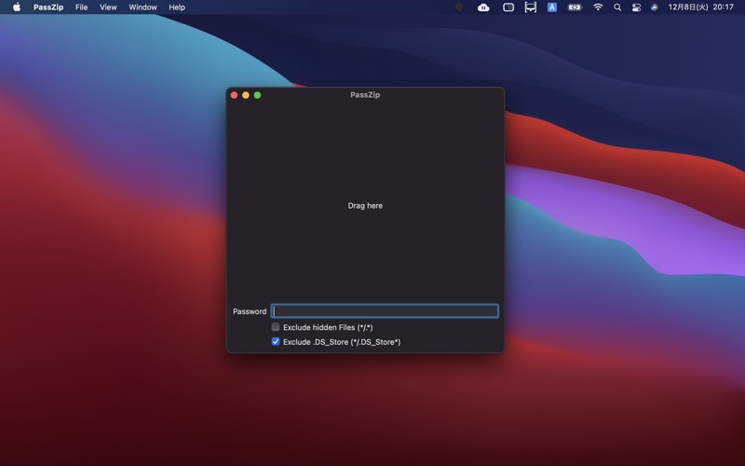
Task: Open Spotlight search magnifier icon
Action: click(x=617, y=7)
